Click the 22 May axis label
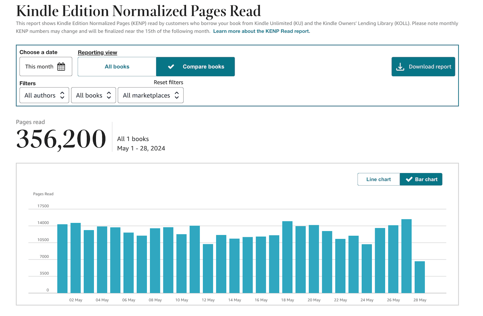The image size is (483, 316). point(341,300)
